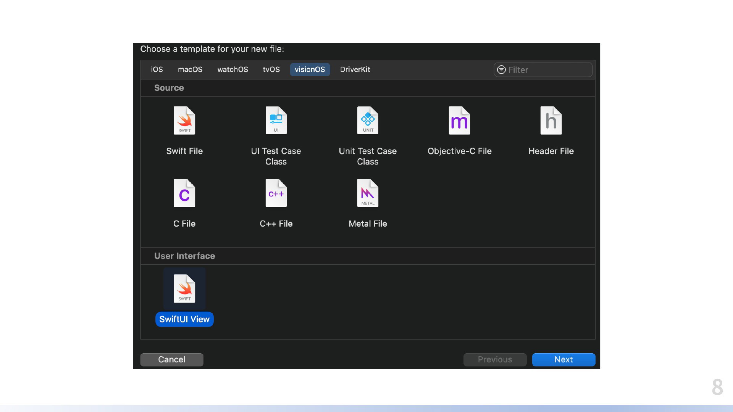Select the visionOS platform tab
The width and height of the screenshot is (733, 412).
click(310, 69)
